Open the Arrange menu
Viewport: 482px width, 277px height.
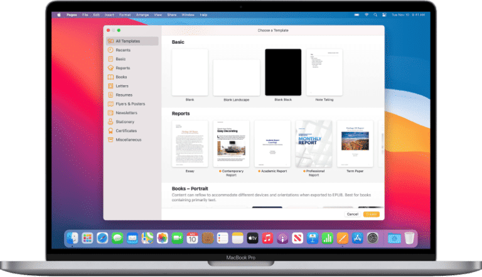coord(142,15)
